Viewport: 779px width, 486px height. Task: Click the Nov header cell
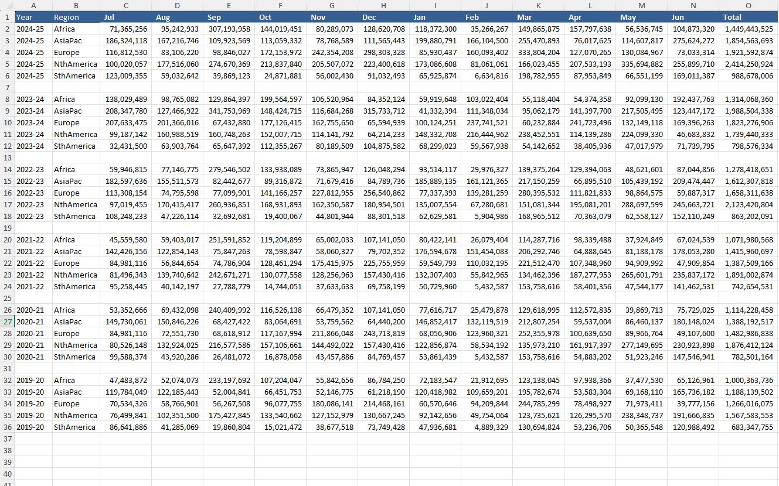point(332,17)
